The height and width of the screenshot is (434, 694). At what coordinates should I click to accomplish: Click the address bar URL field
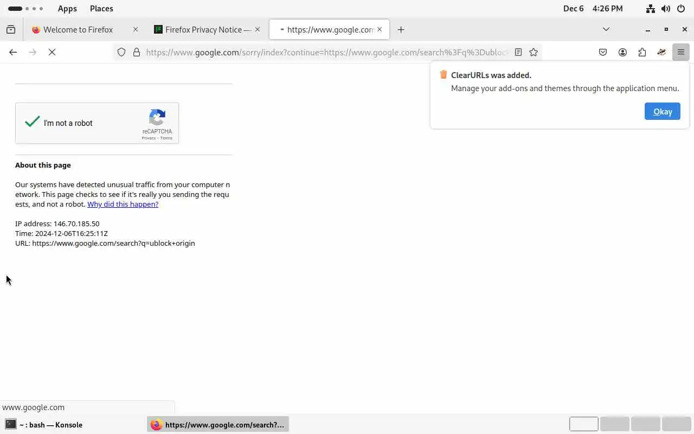[327, 52]
